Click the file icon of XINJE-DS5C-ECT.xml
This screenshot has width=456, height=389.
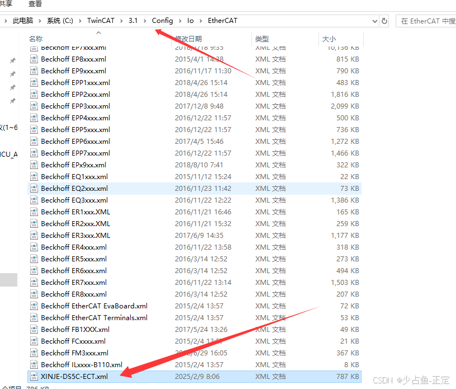(x=34, y=377)
